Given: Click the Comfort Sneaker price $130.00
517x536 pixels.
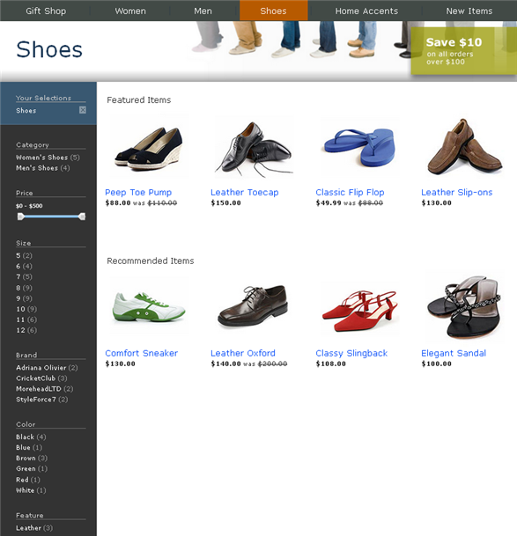Looking at the screenshot, I should point(120,363).
